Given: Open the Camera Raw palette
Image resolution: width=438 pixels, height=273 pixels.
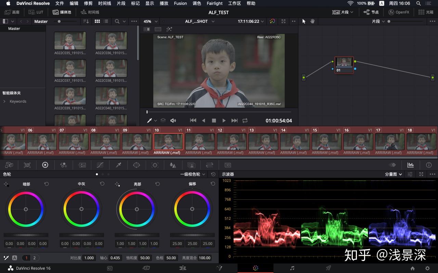Looking at the screenshot, I should (9, 165).
